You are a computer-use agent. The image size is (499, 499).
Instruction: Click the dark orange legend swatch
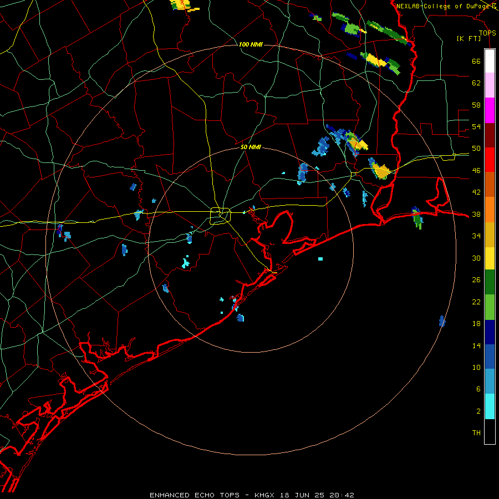point(490,184)
